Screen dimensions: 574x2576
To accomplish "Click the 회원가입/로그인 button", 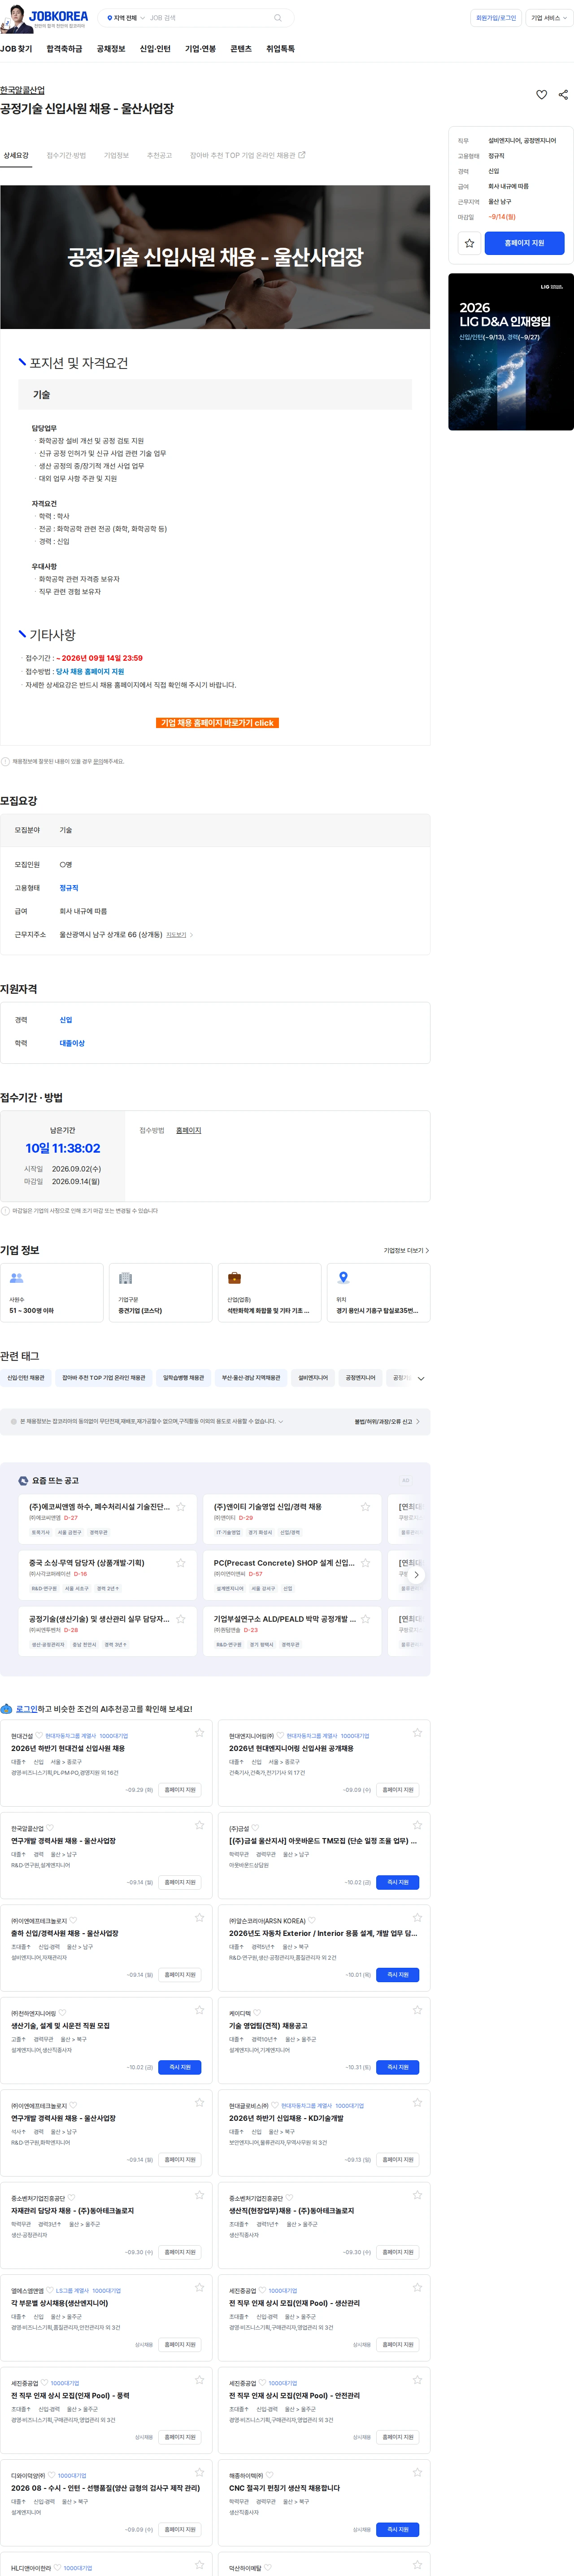I will (496, 18).
